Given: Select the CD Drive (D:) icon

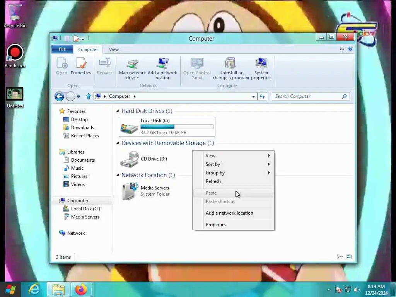Looking at the screenshot, I should tap(129, 159).
